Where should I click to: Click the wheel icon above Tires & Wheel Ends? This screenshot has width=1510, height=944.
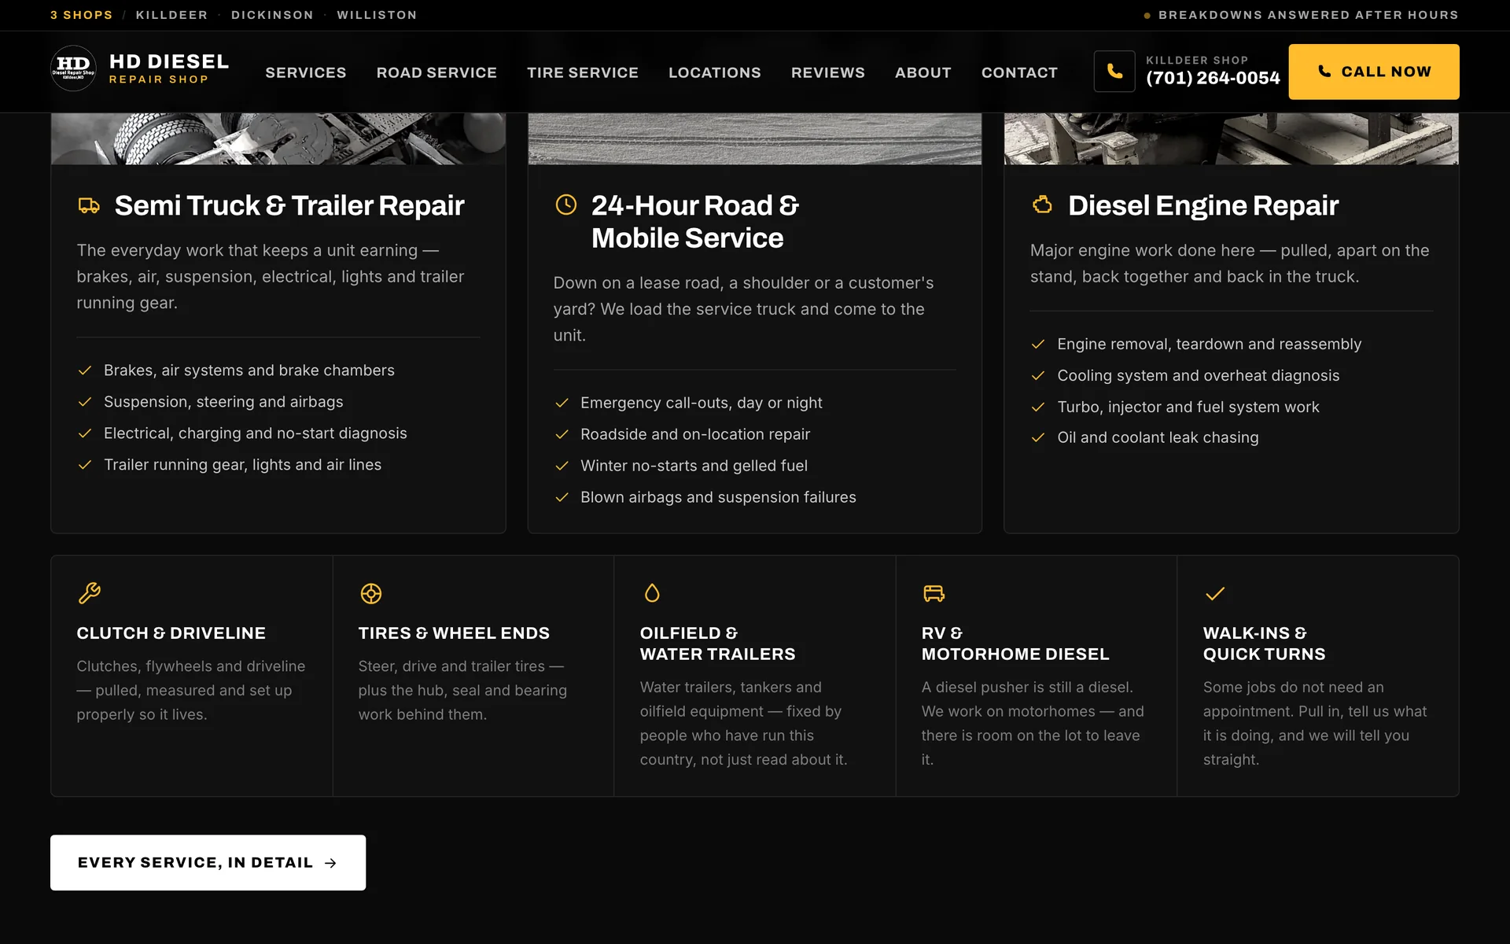(x=371, y=593)
